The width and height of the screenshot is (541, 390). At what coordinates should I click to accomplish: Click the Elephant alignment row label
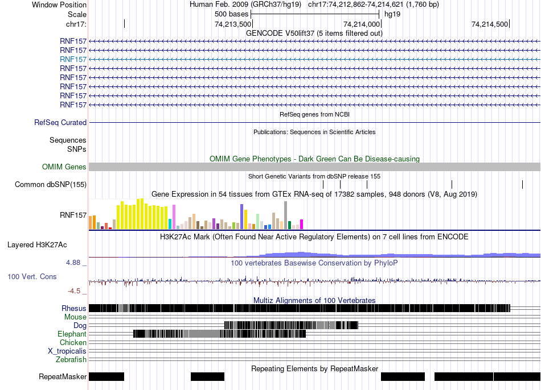[x=72, y=334]
